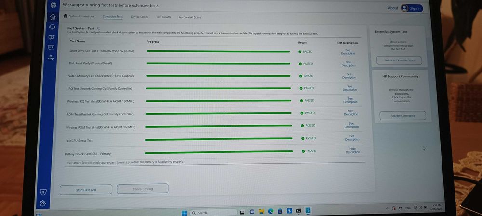Open Microsoft Store from the taskbar

[280, 211]
